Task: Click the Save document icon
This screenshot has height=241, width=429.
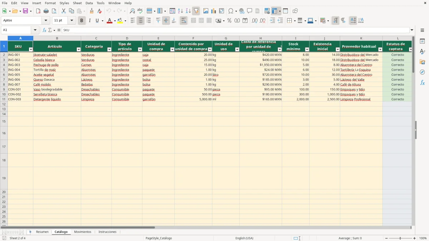Action: (x=25, y=11)
